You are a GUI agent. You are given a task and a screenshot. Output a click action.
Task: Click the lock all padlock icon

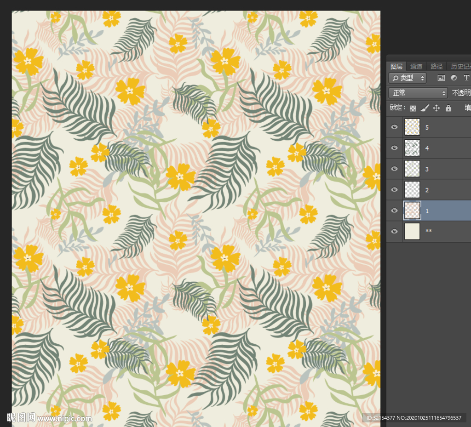[x=448, y=108]
